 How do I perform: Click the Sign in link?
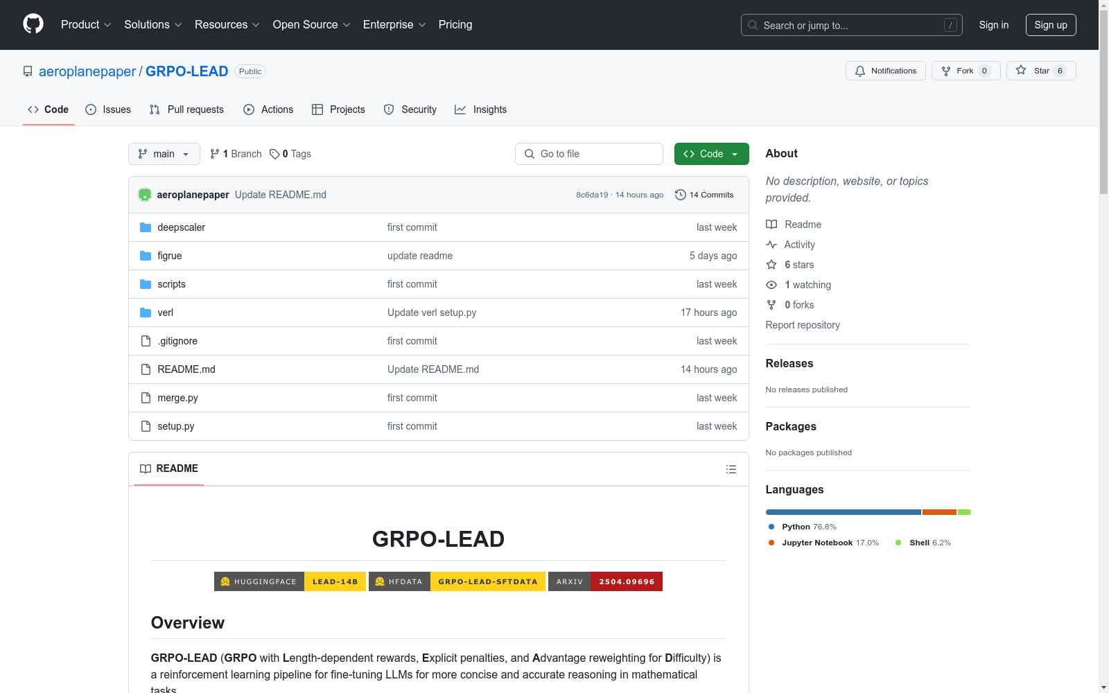pyautogui.click(x=994, y=25)
